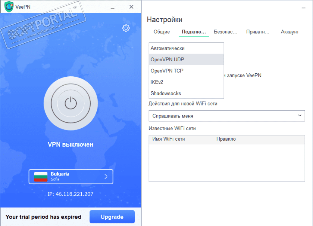Click the Bulgaria flag icon
Screen dimensions: 313x226
[41, 177]
